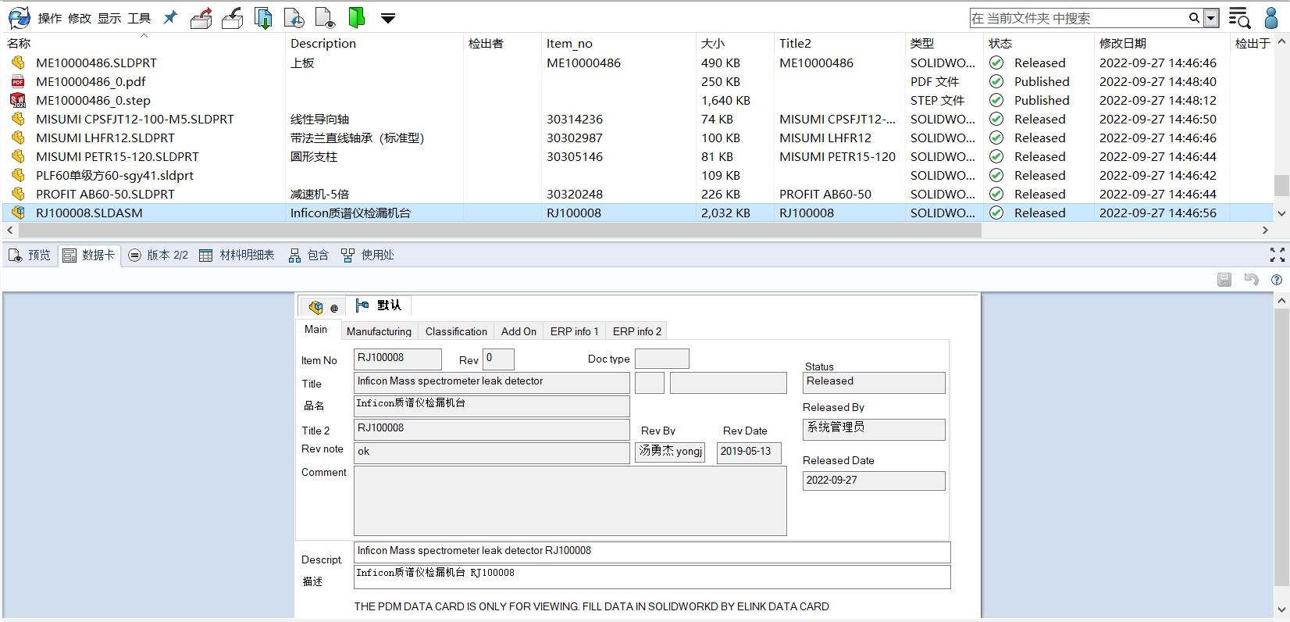
Task: Click the Rev Date field 2019-05-13
Action: (750, 452)
